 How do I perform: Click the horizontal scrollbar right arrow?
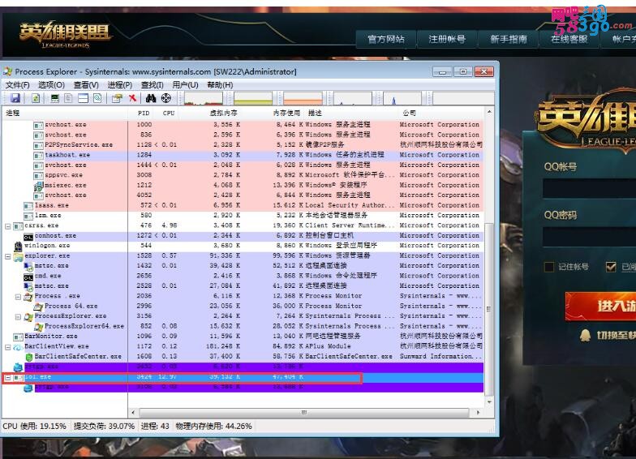point(479,412)
